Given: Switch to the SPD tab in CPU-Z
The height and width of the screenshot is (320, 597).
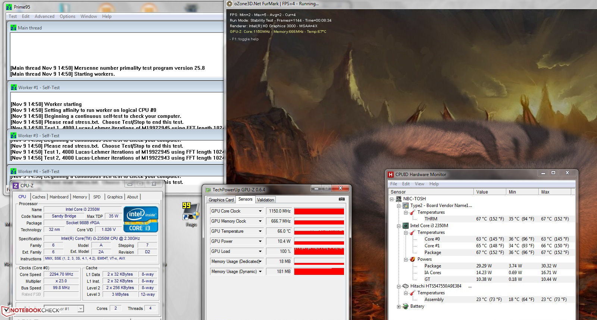Looking at the screenshot, I should 97,197.
